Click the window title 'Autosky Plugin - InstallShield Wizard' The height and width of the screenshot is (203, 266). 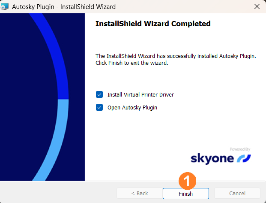click(64, 7)
